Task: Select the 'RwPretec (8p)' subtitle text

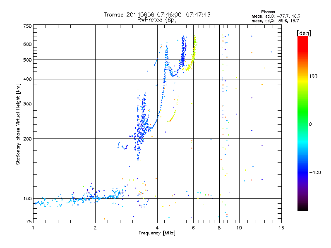Action: click(x=157, y=20)
